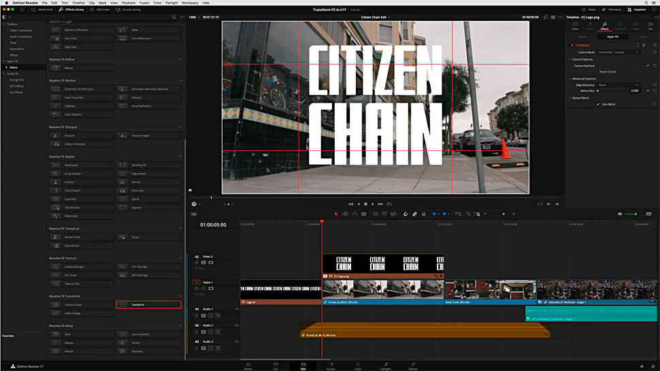This screenshot has width=660, height=371.
Task: Pick the Beauty effect
Action: tap(81, 68)
